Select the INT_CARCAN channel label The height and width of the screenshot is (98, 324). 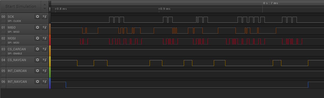pos(17,71)
